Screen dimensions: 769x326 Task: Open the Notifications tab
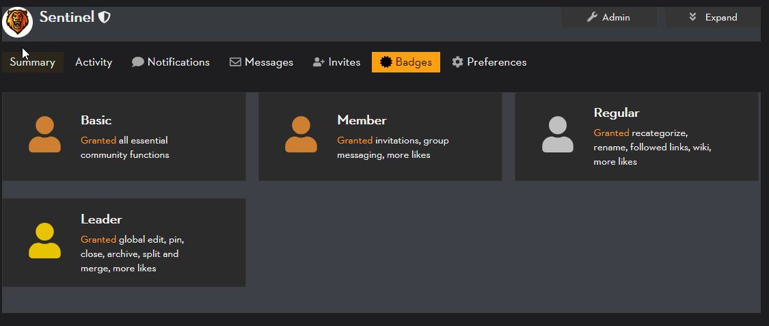point(171,62)
